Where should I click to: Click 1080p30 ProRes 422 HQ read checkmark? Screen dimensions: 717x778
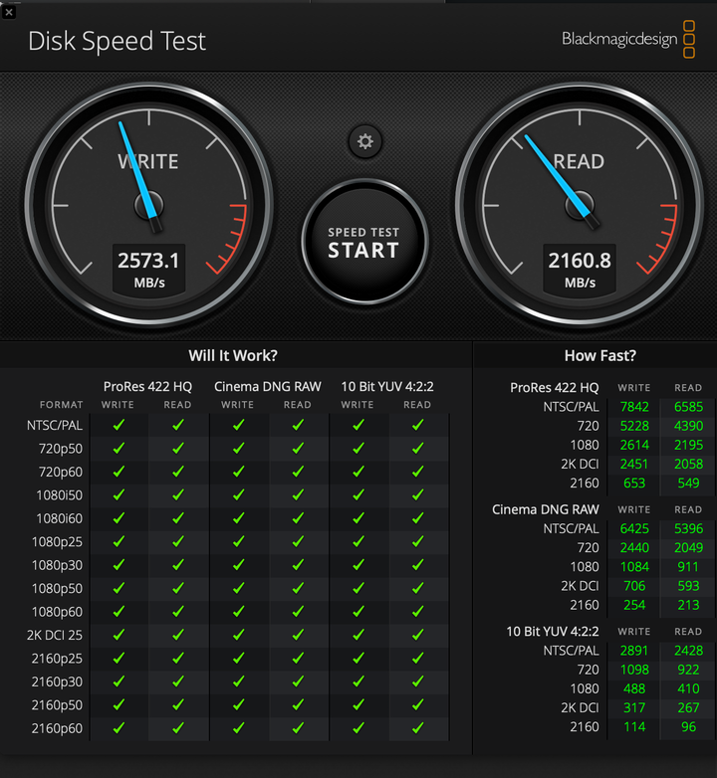(x=178, y=565)
